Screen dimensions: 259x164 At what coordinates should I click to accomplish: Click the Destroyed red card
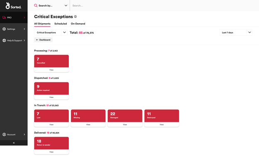162,116
